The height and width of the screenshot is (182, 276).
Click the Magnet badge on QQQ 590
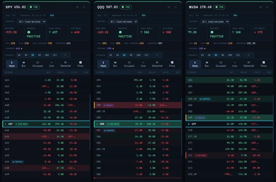tap(109, 105)
